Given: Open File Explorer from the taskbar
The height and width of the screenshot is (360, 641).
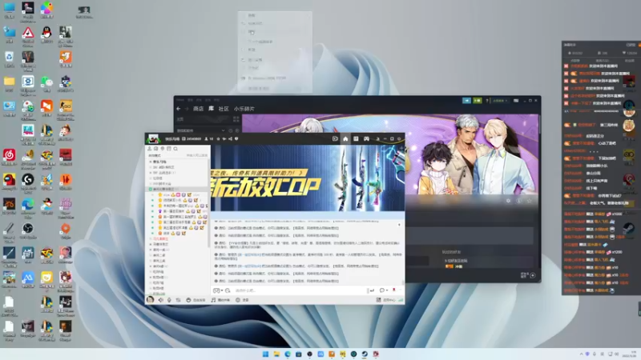Looking at the screenshot, I should click(276, 354).
